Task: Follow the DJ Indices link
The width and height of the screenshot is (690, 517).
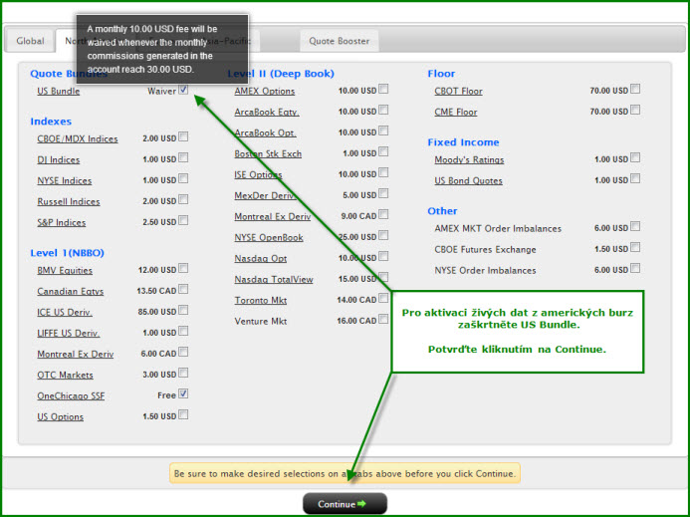Action: [x=59, y=159]
